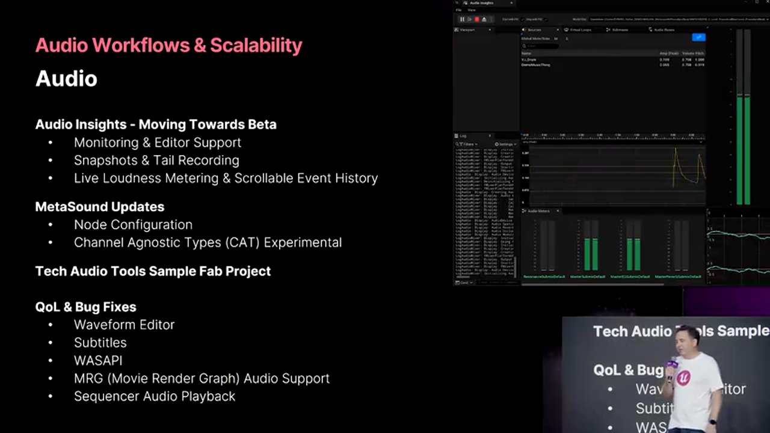Click the eject icon in playback toolbar
770x433 pixels.
point(484,19)
